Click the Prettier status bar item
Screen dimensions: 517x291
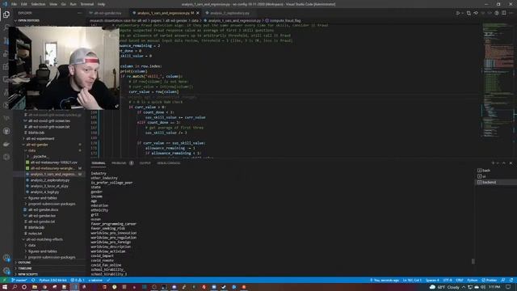(x=490, y=280)
